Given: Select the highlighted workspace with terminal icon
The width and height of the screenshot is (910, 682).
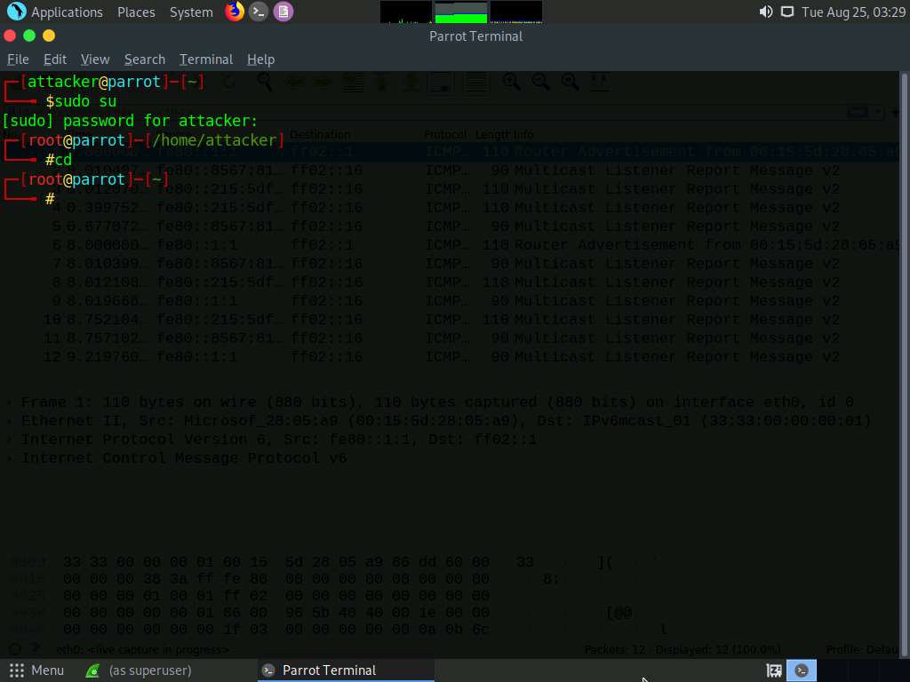Looking at the screenshot, I should [802, 671].
